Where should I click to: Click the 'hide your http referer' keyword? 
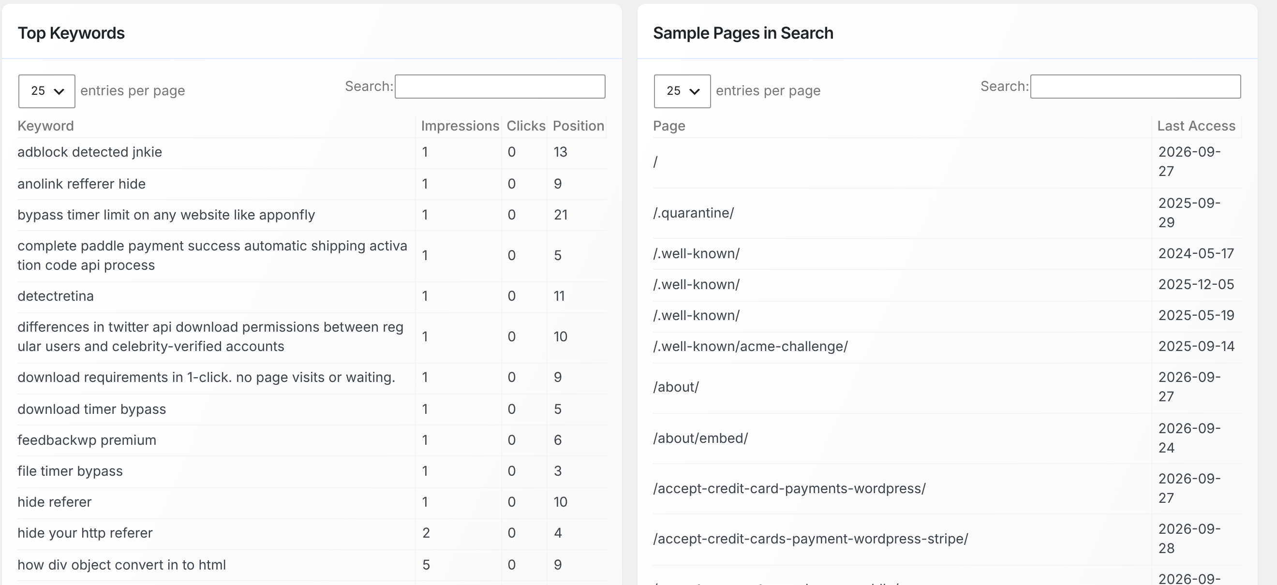[85, 533]
